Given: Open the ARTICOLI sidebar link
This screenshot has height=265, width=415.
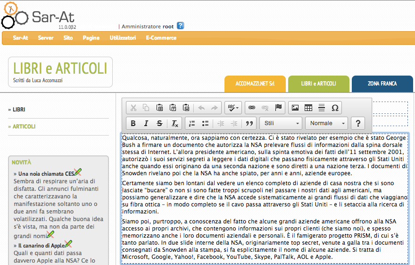Looking at the screenshot, I should [x=24, y=127].
